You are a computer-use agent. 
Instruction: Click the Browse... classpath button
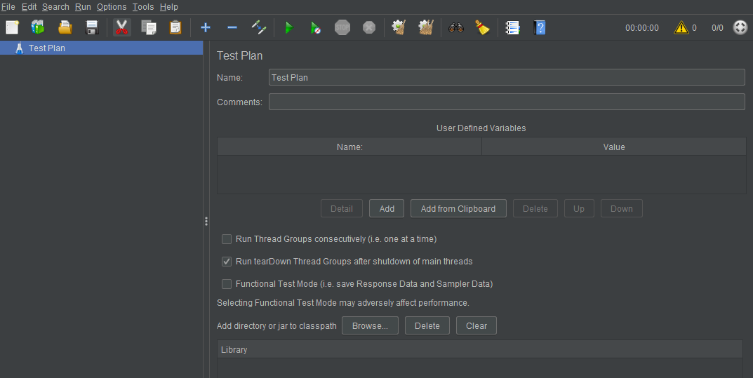(x=370, y=325)
